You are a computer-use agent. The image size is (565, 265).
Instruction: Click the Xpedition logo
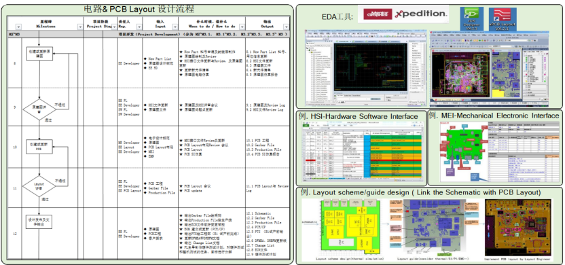pyautogui.click(x=420, y=14)
